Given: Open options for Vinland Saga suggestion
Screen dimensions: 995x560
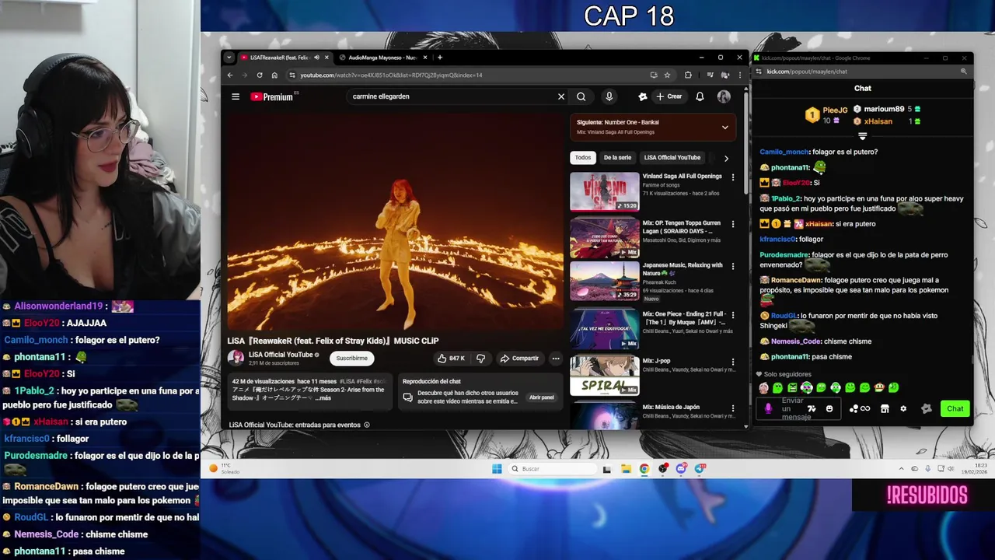Looking at the screenshot, I should [x=732, y=177].
